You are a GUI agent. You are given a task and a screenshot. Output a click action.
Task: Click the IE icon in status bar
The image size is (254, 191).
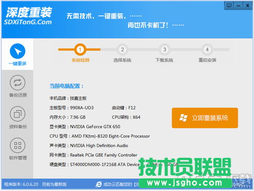pyautogui.click(x=99, y=184)
